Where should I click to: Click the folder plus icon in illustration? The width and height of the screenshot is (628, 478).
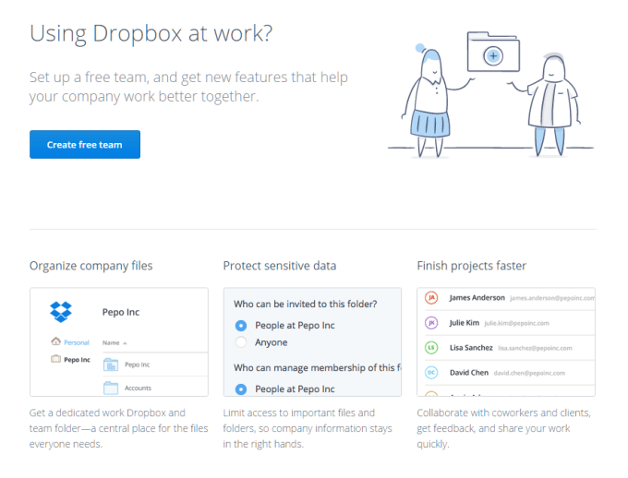pyautogui.click(x=493, y=55)
